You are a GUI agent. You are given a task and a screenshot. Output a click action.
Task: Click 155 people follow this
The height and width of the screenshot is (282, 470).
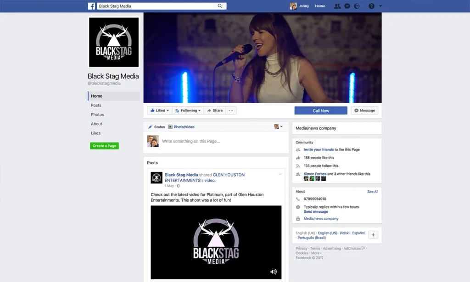pyautogui.click(x=321, y=166)
